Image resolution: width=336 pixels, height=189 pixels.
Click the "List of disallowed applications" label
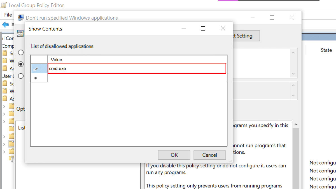[x=62, y=46]
